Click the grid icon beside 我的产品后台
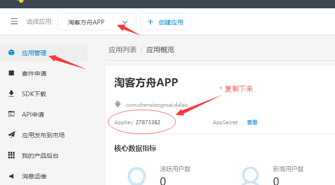 pyautogui.click(x=11, y=155)
